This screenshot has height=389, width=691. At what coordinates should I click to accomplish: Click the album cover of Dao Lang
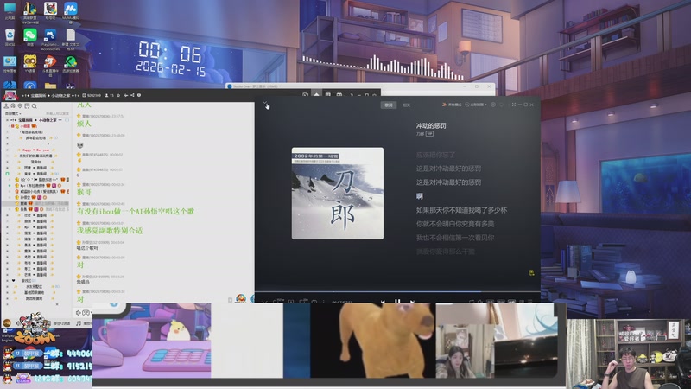pyautogui.click(x=338, y=194)
